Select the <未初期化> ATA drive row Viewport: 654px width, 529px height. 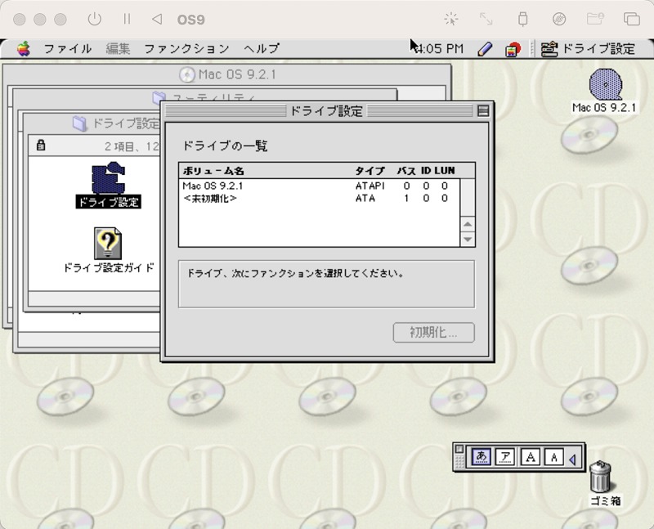319,198
